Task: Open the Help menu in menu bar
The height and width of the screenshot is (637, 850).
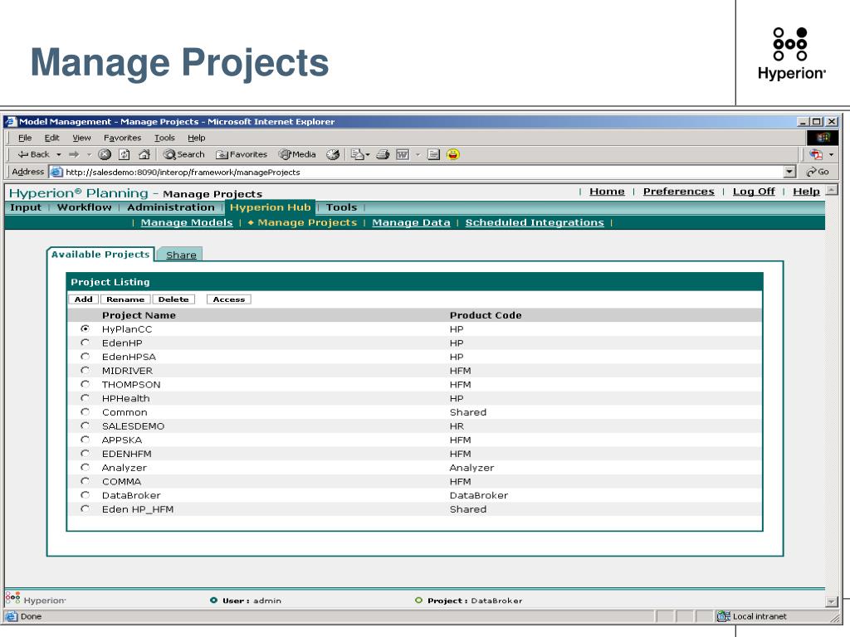Action: click(x=197, y=138)
